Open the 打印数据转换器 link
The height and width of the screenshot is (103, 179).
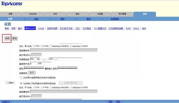coord(116,28)
